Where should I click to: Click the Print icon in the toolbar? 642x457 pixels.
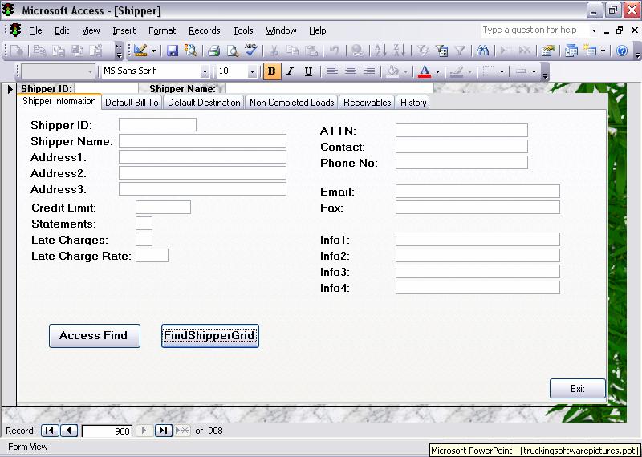(213, 51)
